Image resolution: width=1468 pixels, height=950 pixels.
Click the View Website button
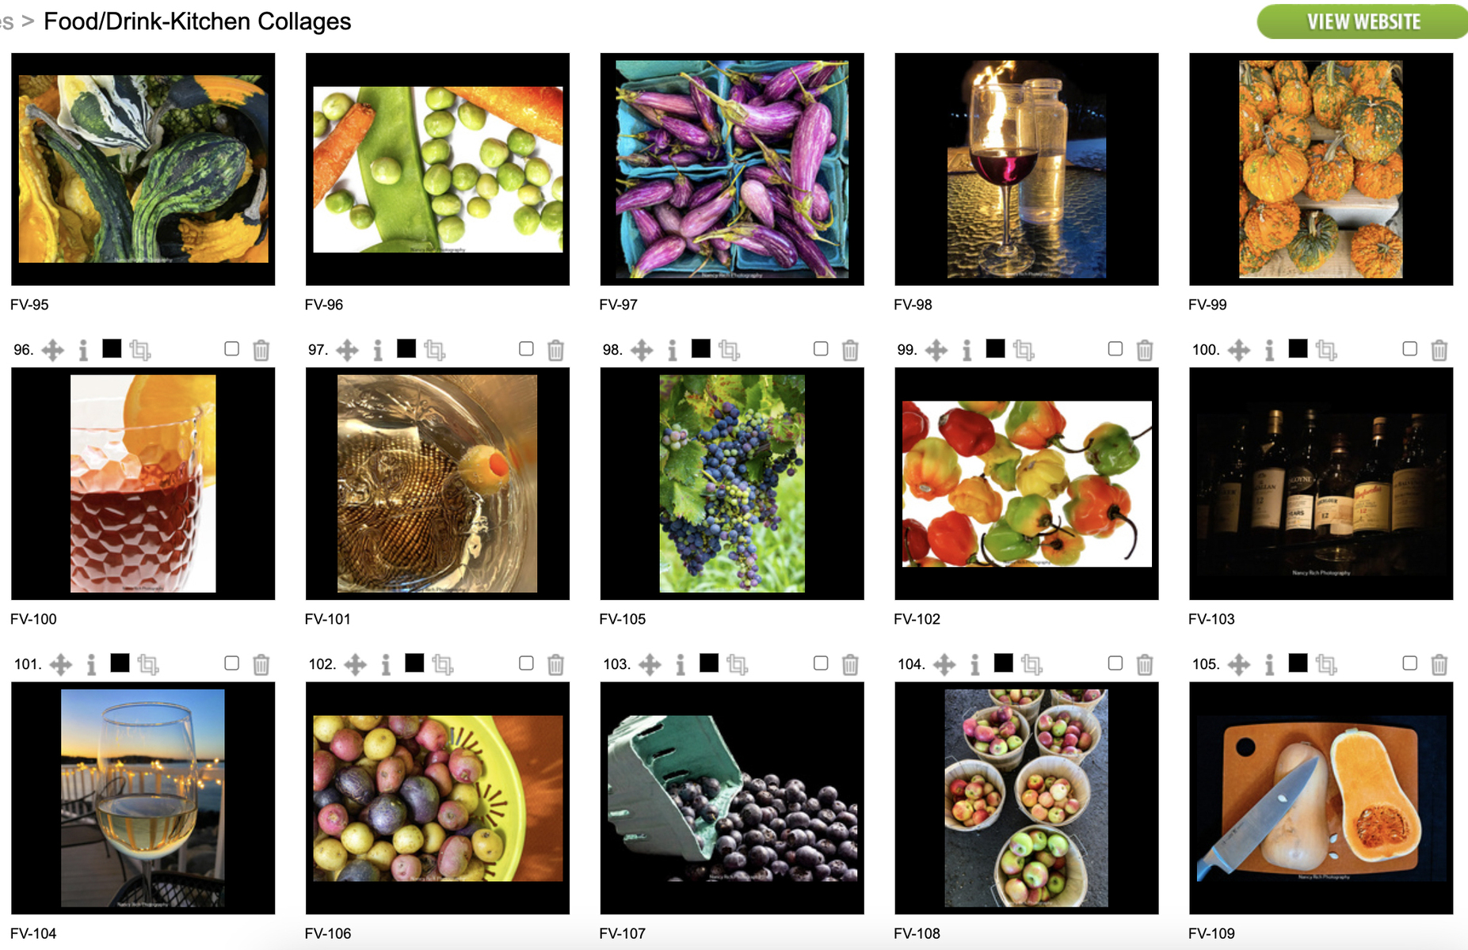coord(1363,21)
